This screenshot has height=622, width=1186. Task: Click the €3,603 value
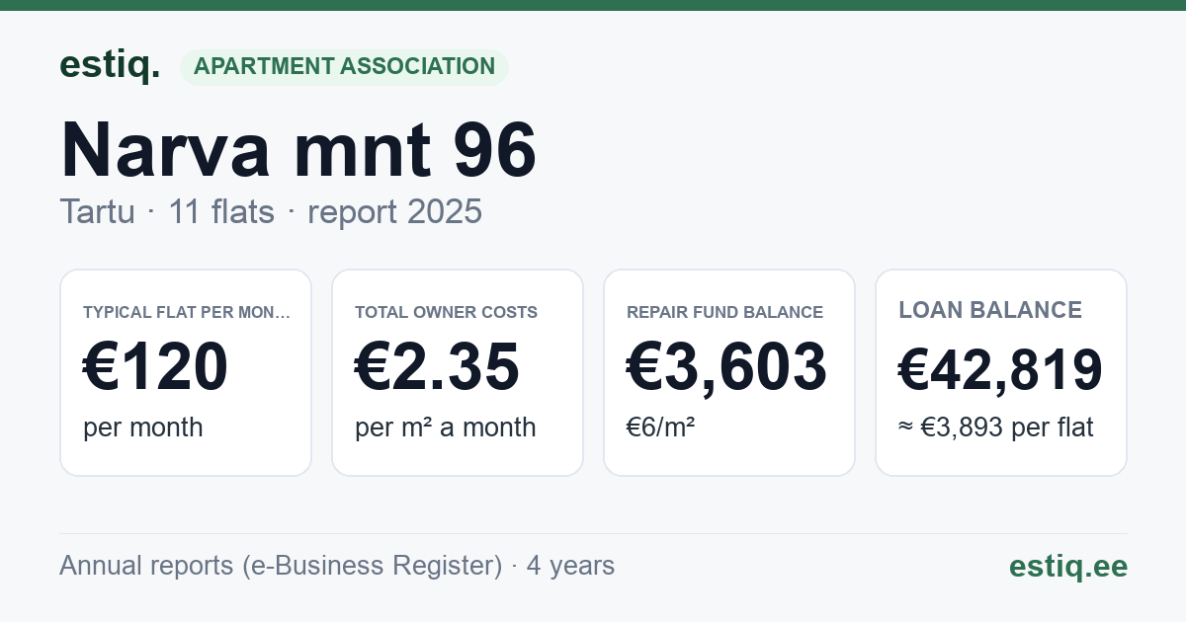pyautogui.click(x=726, y=366)
